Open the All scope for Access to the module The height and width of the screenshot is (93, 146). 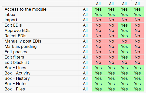85,9
